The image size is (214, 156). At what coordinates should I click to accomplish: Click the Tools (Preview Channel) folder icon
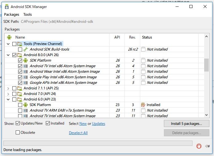point(20,44)
